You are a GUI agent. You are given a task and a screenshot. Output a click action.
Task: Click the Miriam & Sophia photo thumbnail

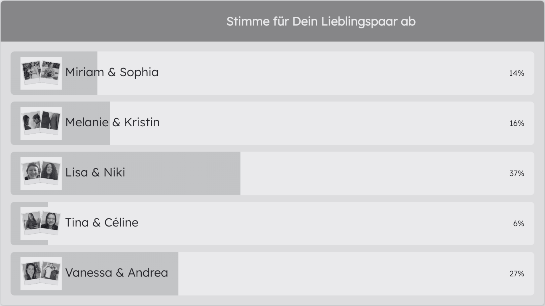coord(41,73)
